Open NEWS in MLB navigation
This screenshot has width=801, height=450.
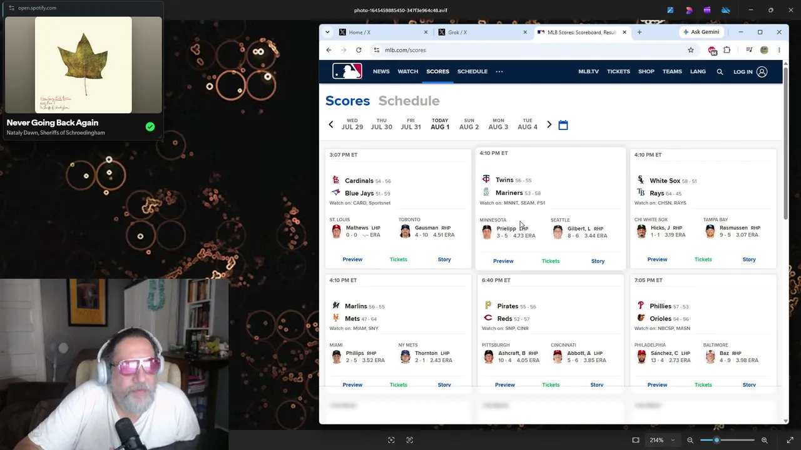pos(381,72)
